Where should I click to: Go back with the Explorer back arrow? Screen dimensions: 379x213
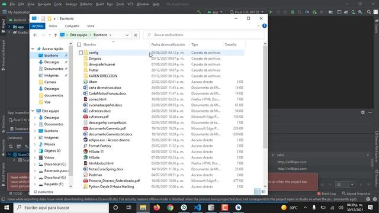(x=35, y=35)
